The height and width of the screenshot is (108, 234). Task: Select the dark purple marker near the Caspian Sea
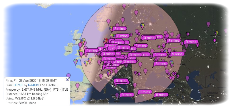click(187, 78)
